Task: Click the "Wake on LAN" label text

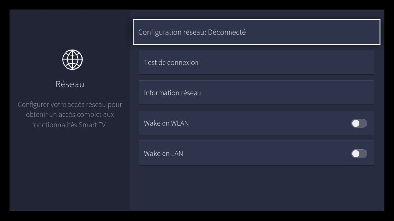Action: click(163, 154)
